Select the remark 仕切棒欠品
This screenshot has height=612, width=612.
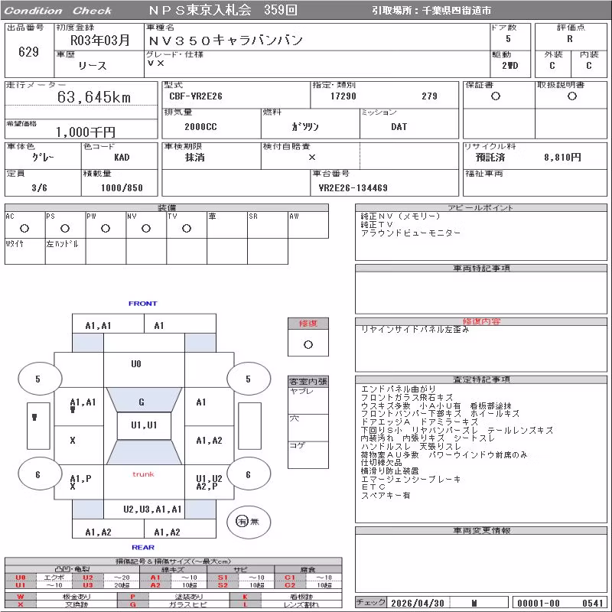(x=381, y=463)
